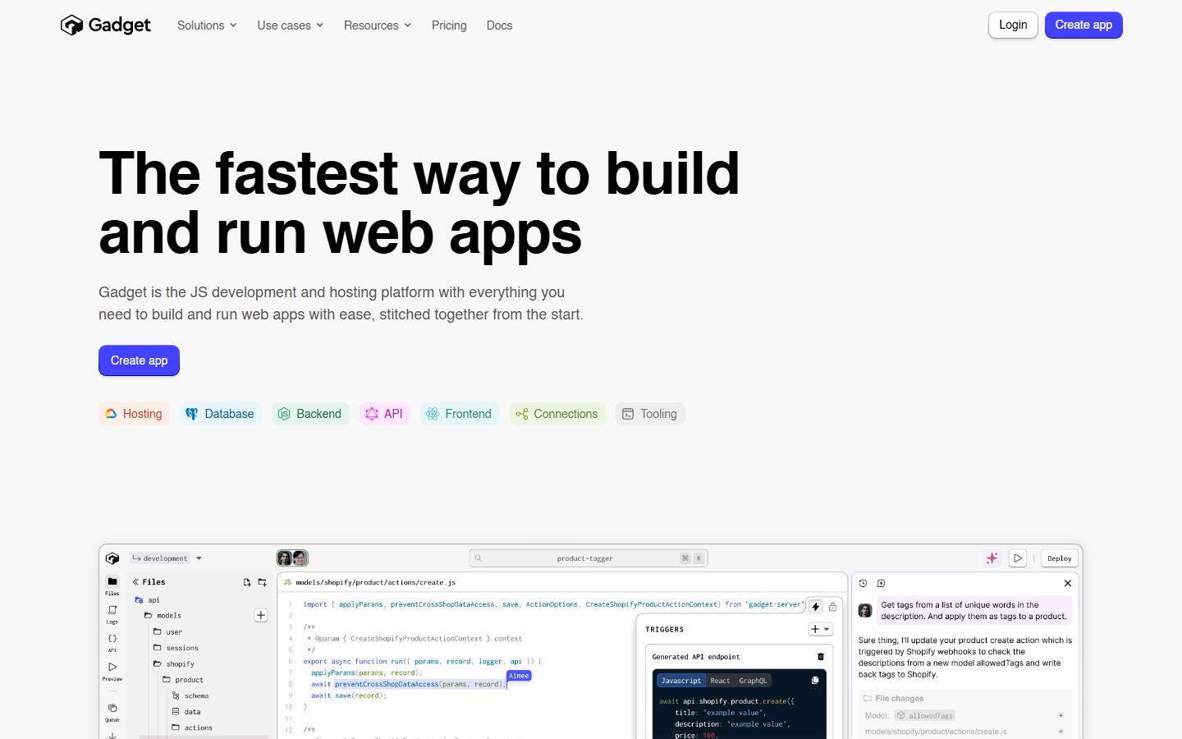Screen dimensions: 1182x739
Task: Open the AI assistant sparkle icon
Action: pyautogui.click(x=992, y=558)
